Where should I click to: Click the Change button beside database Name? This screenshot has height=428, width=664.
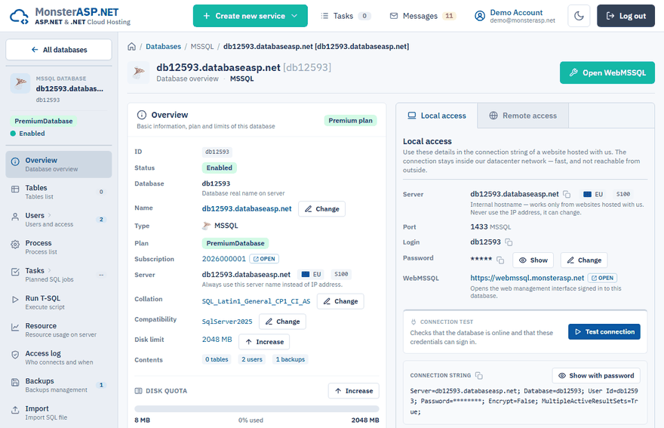[322, 209]
